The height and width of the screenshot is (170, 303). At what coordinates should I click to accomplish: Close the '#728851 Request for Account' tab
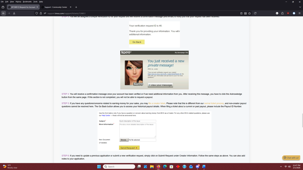tap(37, 7)
